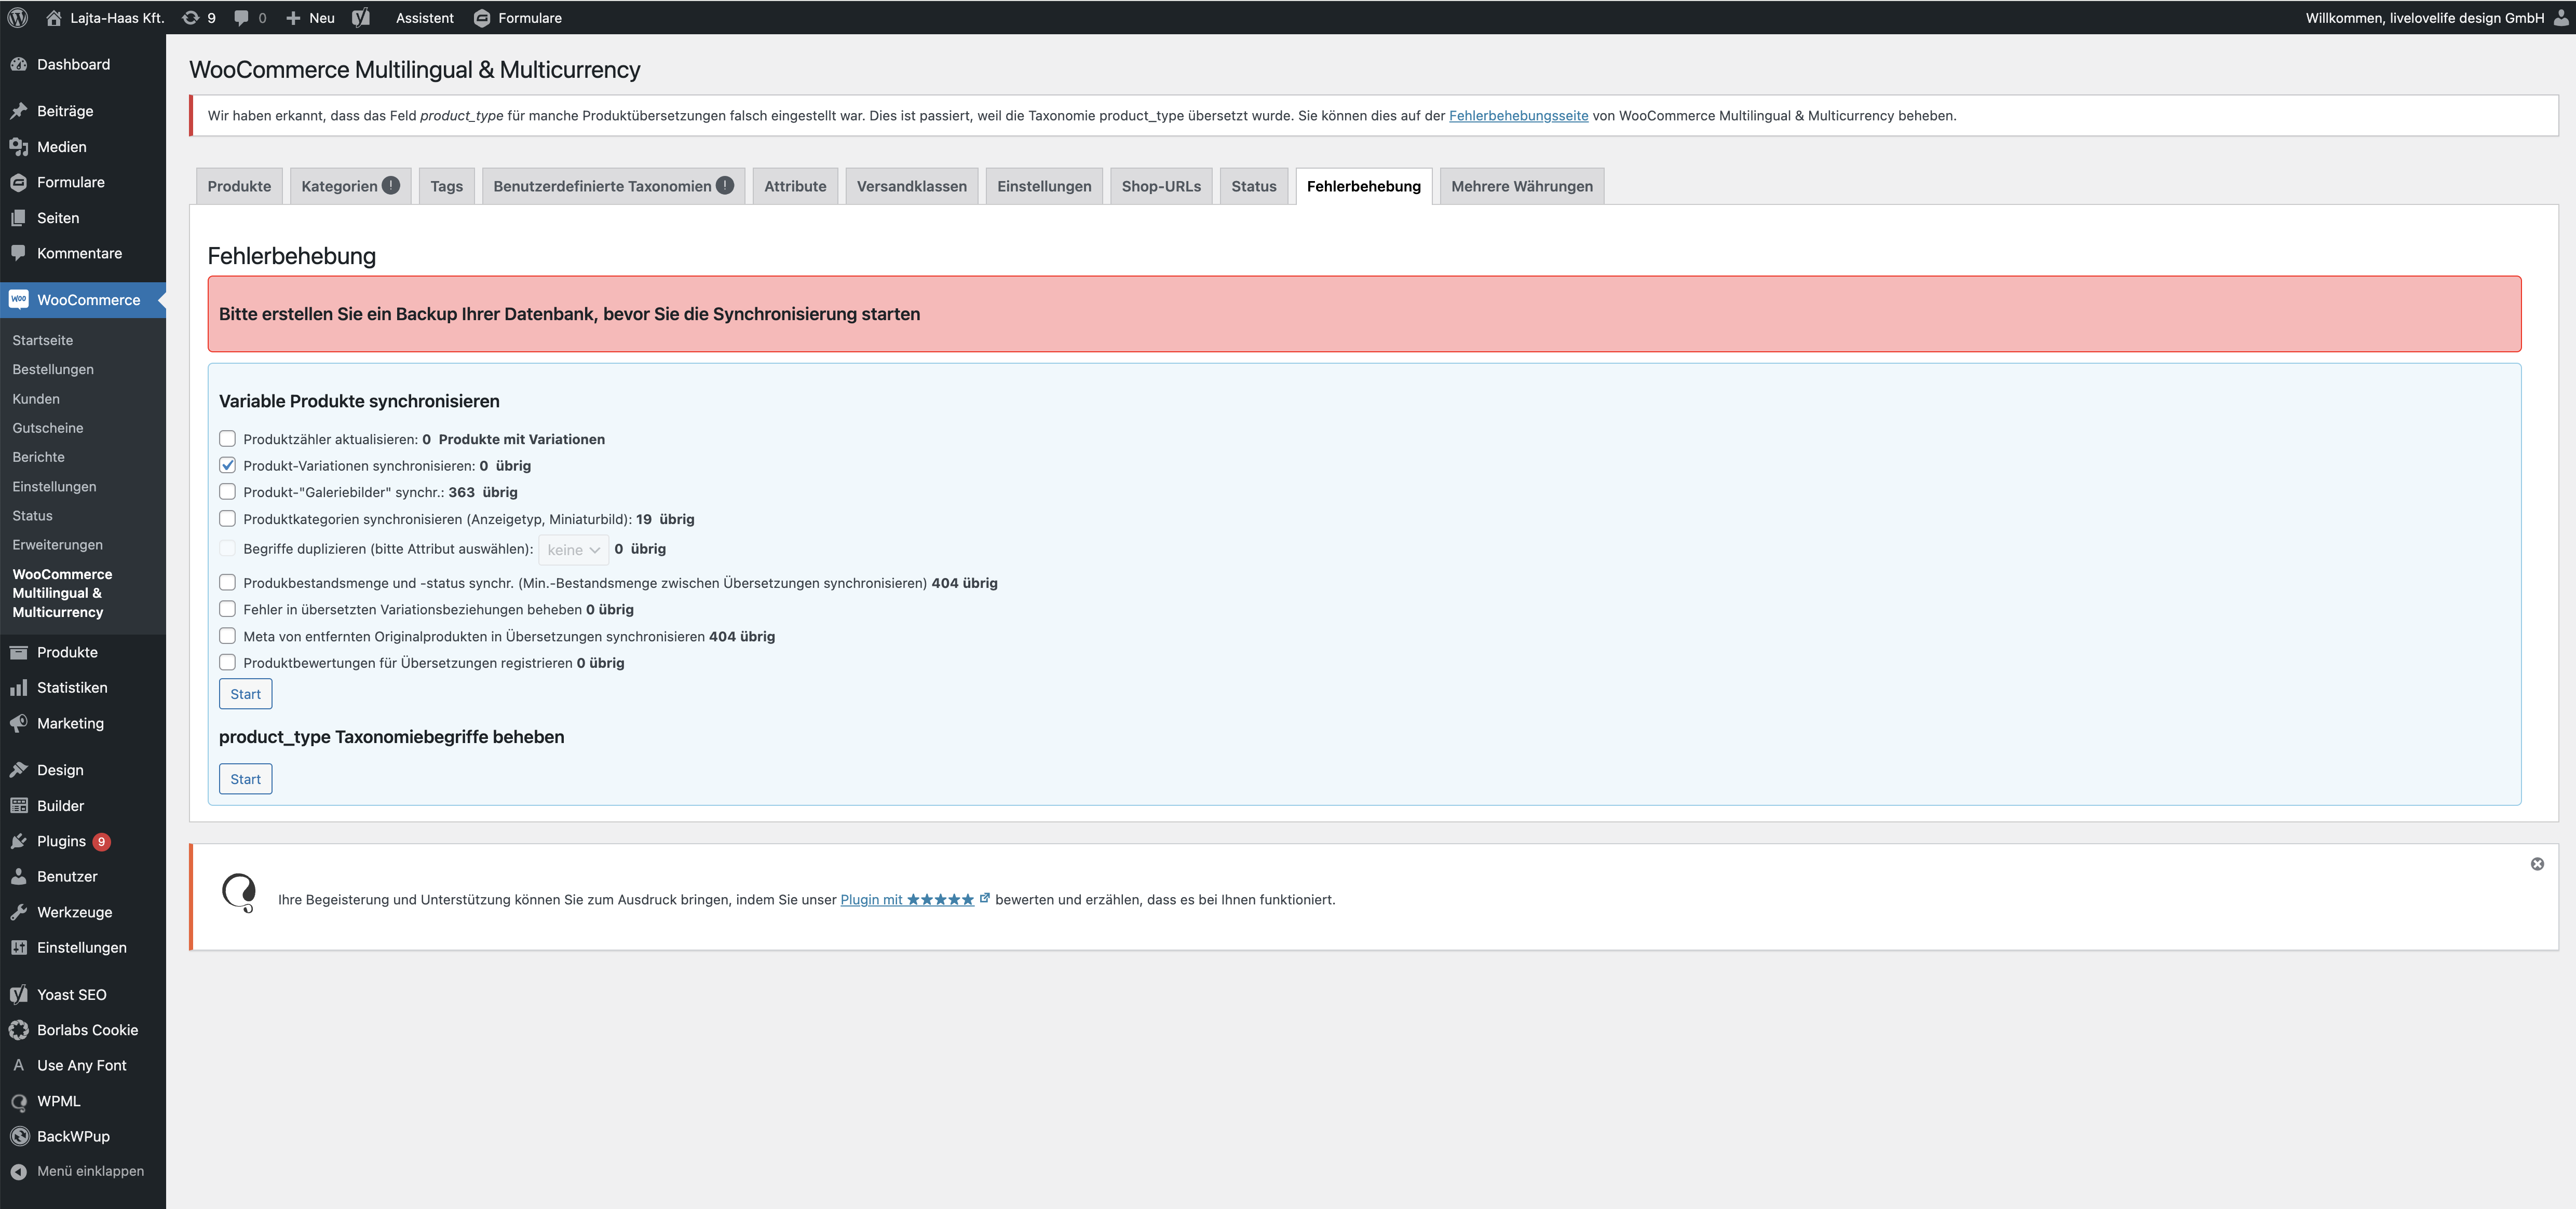
Task: Click Assistent in the admin bar
Action: [424, 18]
